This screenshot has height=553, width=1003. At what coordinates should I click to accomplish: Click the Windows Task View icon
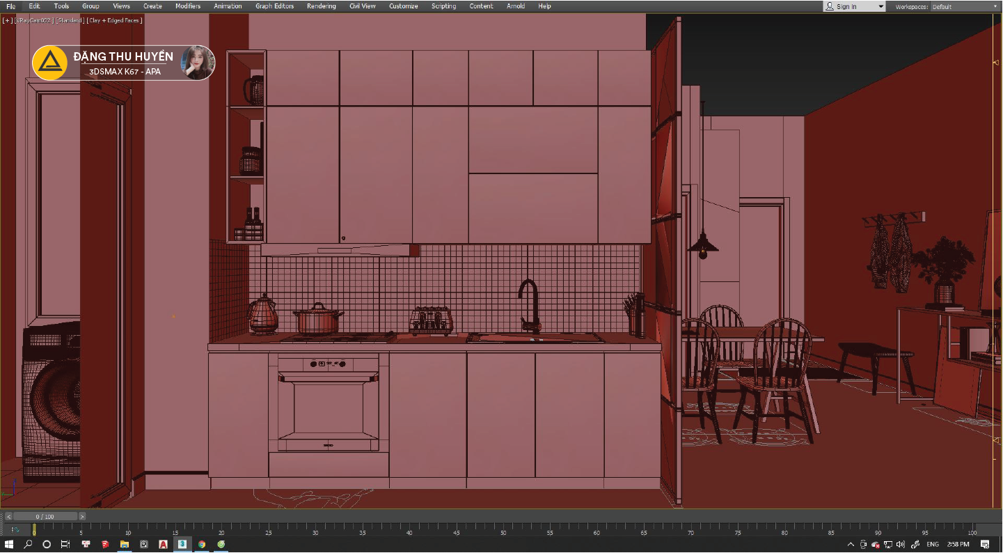point(65,544)
